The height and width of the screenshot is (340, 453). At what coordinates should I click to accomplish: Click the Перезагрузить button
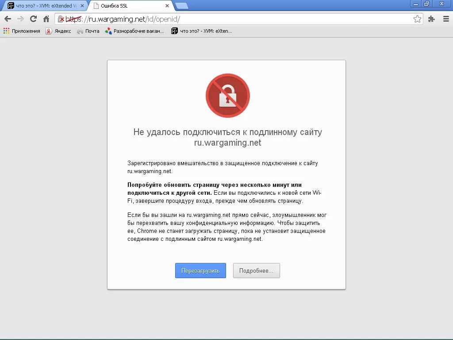pos(200,270)
